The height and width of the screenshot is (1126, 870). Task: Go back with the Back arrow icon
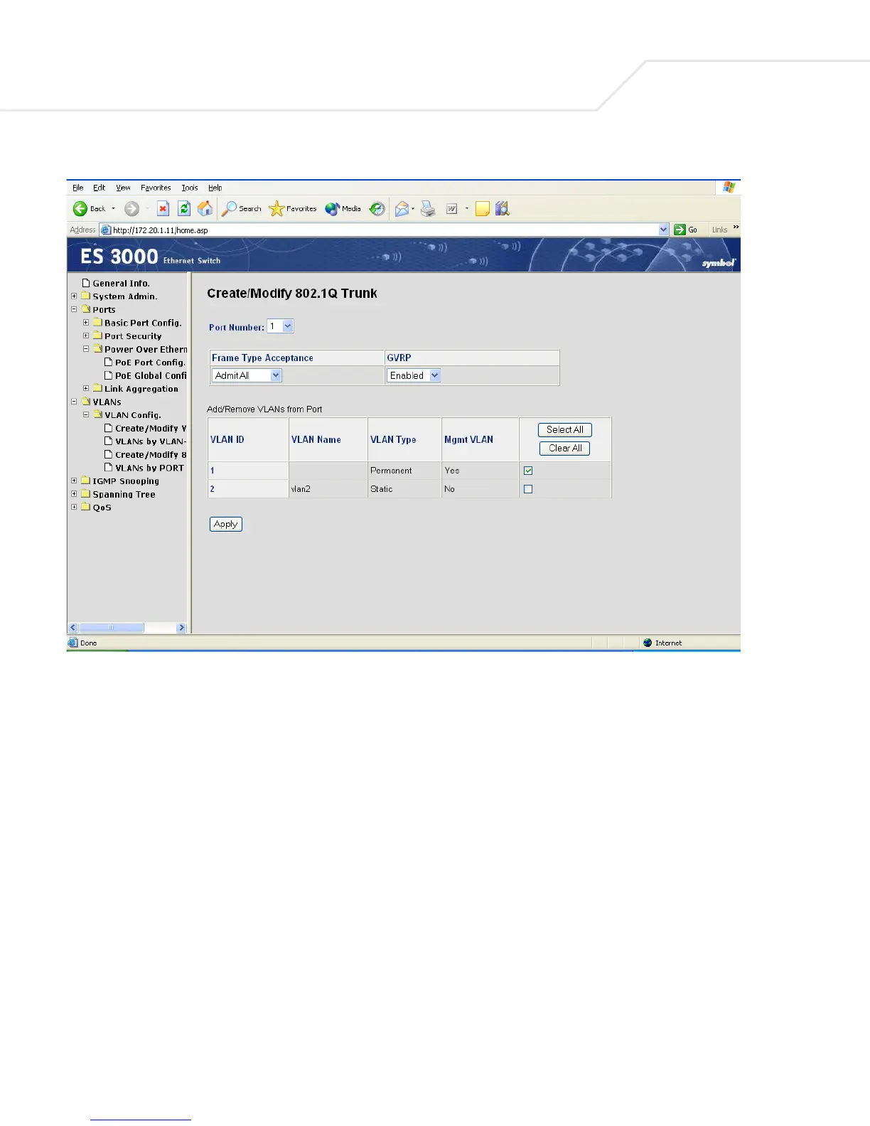tap(80, 208)
